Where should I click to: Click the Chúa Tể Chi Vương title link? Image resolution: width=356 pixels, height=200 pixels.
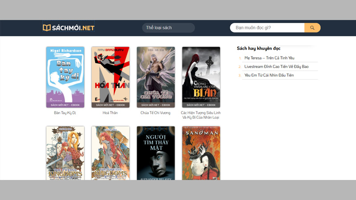tap(155, 113)
